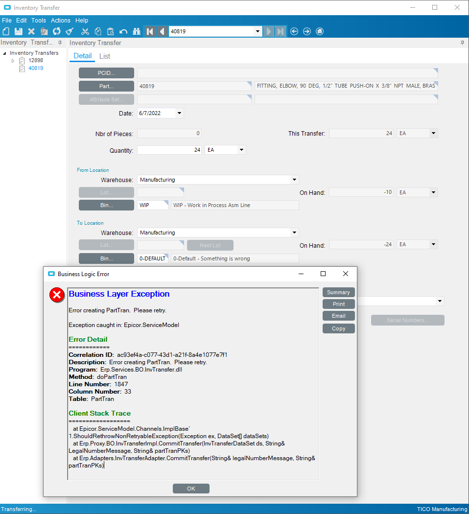Switch to the List tab
The image size is (469, 514).
click(105, 56)
